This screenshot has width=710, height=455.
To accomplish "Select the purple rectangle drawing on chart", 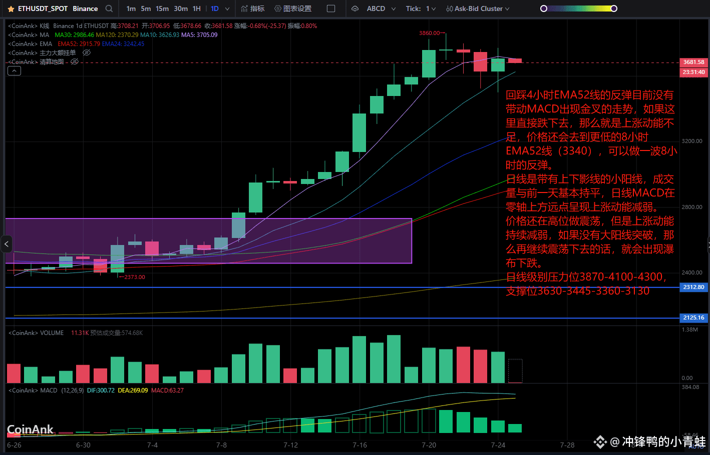I will pos(208,240).
